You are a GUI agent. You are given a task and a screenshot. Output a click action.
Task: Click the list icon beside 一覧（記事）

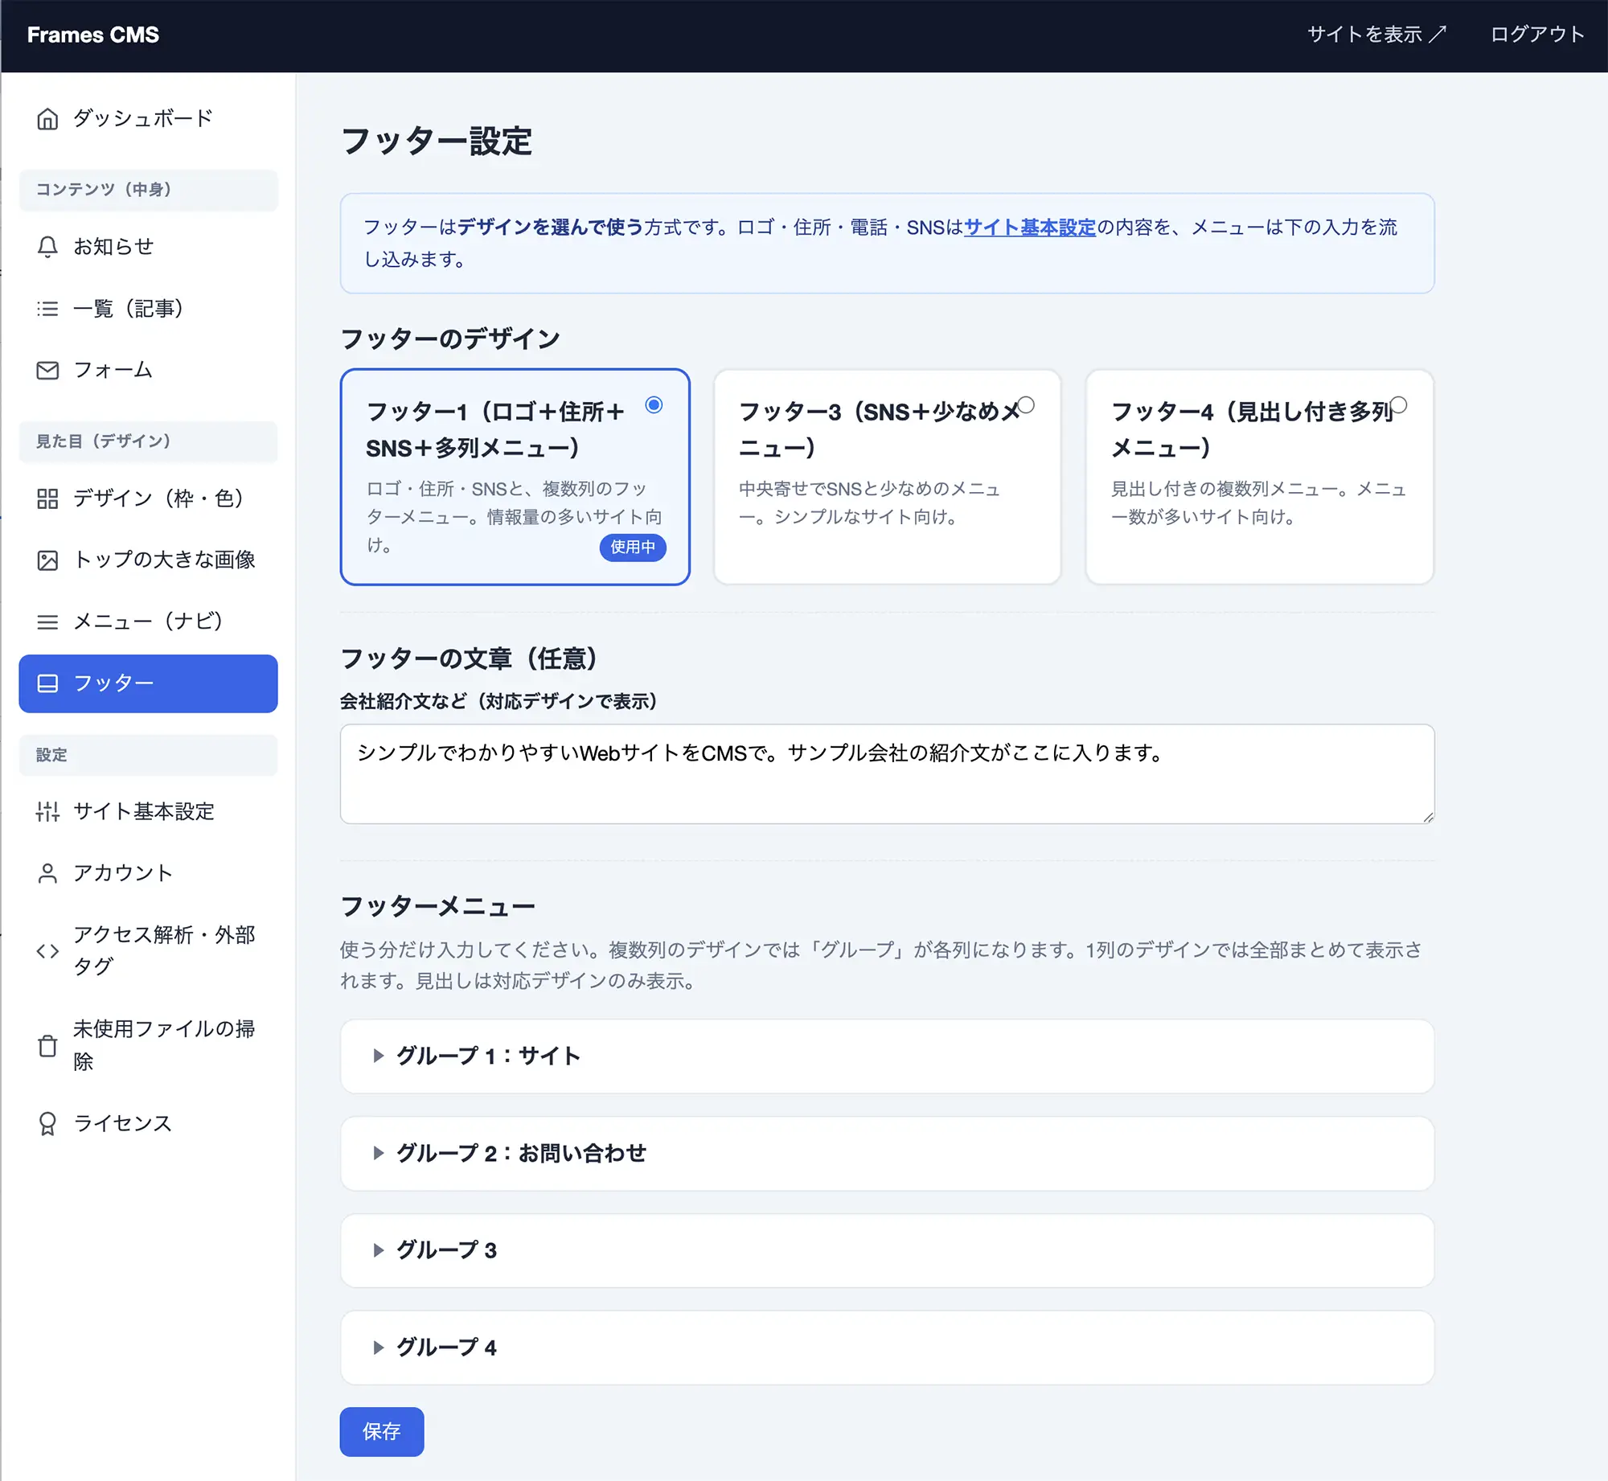tap(47, 309)
